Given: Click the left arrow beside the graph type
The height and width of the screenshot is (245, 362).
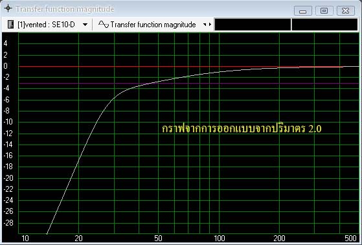Looking at the screenshot, I should tap(205, 24).
